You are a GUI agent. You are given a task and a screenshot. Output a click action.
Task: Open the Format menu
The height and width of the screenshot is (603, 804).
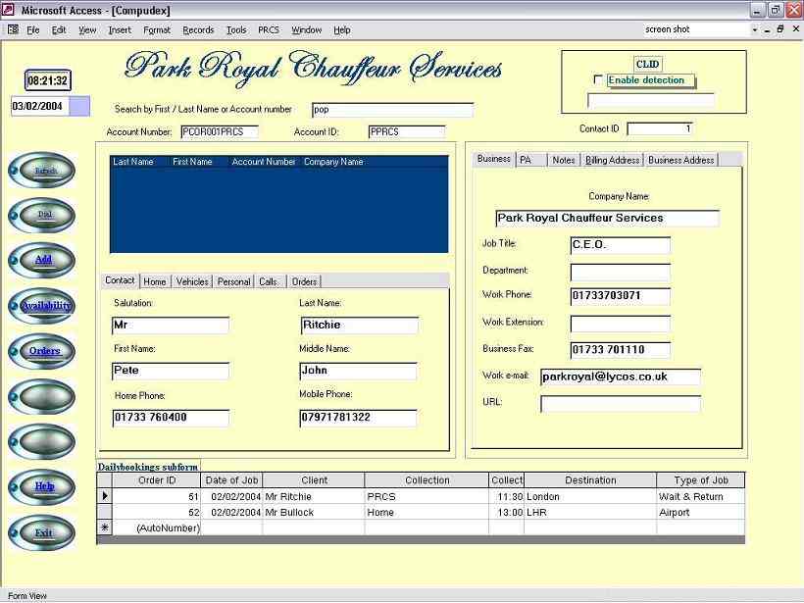tap(157, 30)
